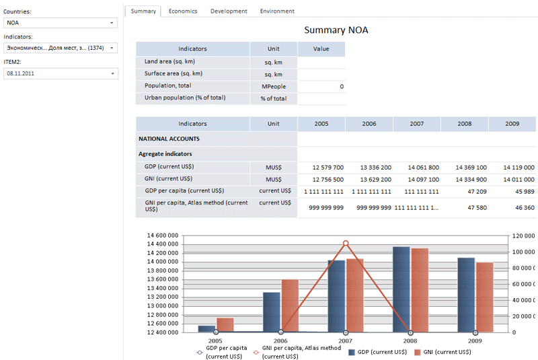This screenshot has height=360, width=538.
Task: Go to the Summary tab
Action: (x=143, y=11)
